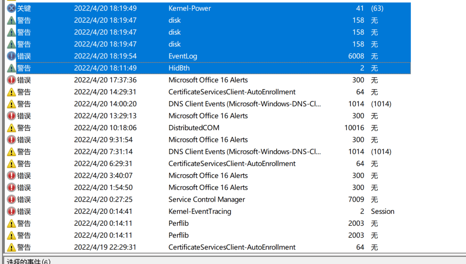Image resolution: width=466 pixels, height=264 pixels.
Task: Click the timestamp 2022/4/20 6:29:31
Action: (x=103, y=163)
